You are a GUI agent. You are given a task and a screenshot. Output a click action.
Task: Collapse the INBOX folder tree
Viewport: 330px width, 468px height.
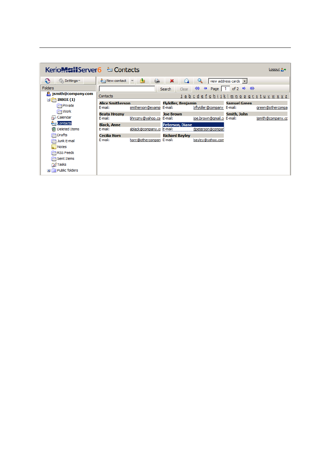49,100
